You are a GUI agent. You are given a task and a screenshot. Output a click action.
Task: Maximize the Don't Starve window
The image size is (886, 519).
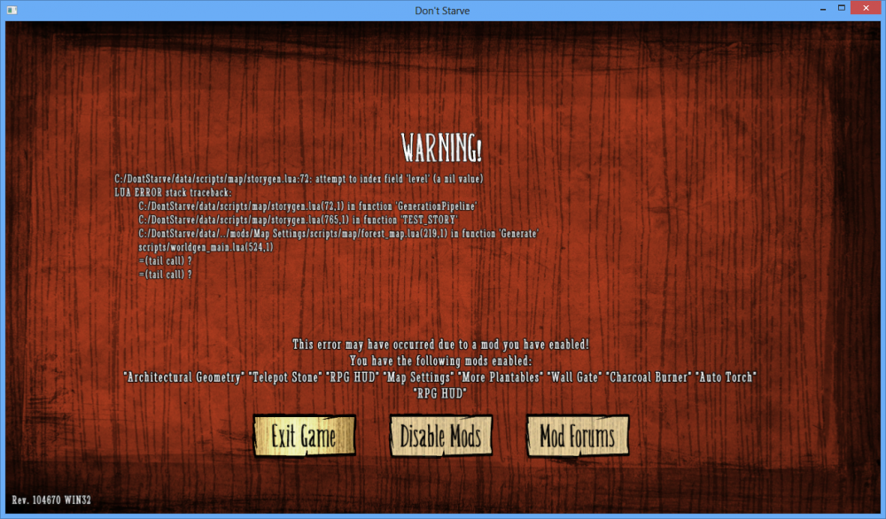tap(842, 9)
